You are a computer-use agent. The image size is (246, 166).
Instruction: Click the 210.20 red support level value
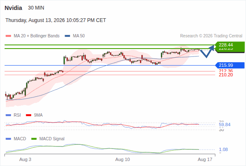226,75
